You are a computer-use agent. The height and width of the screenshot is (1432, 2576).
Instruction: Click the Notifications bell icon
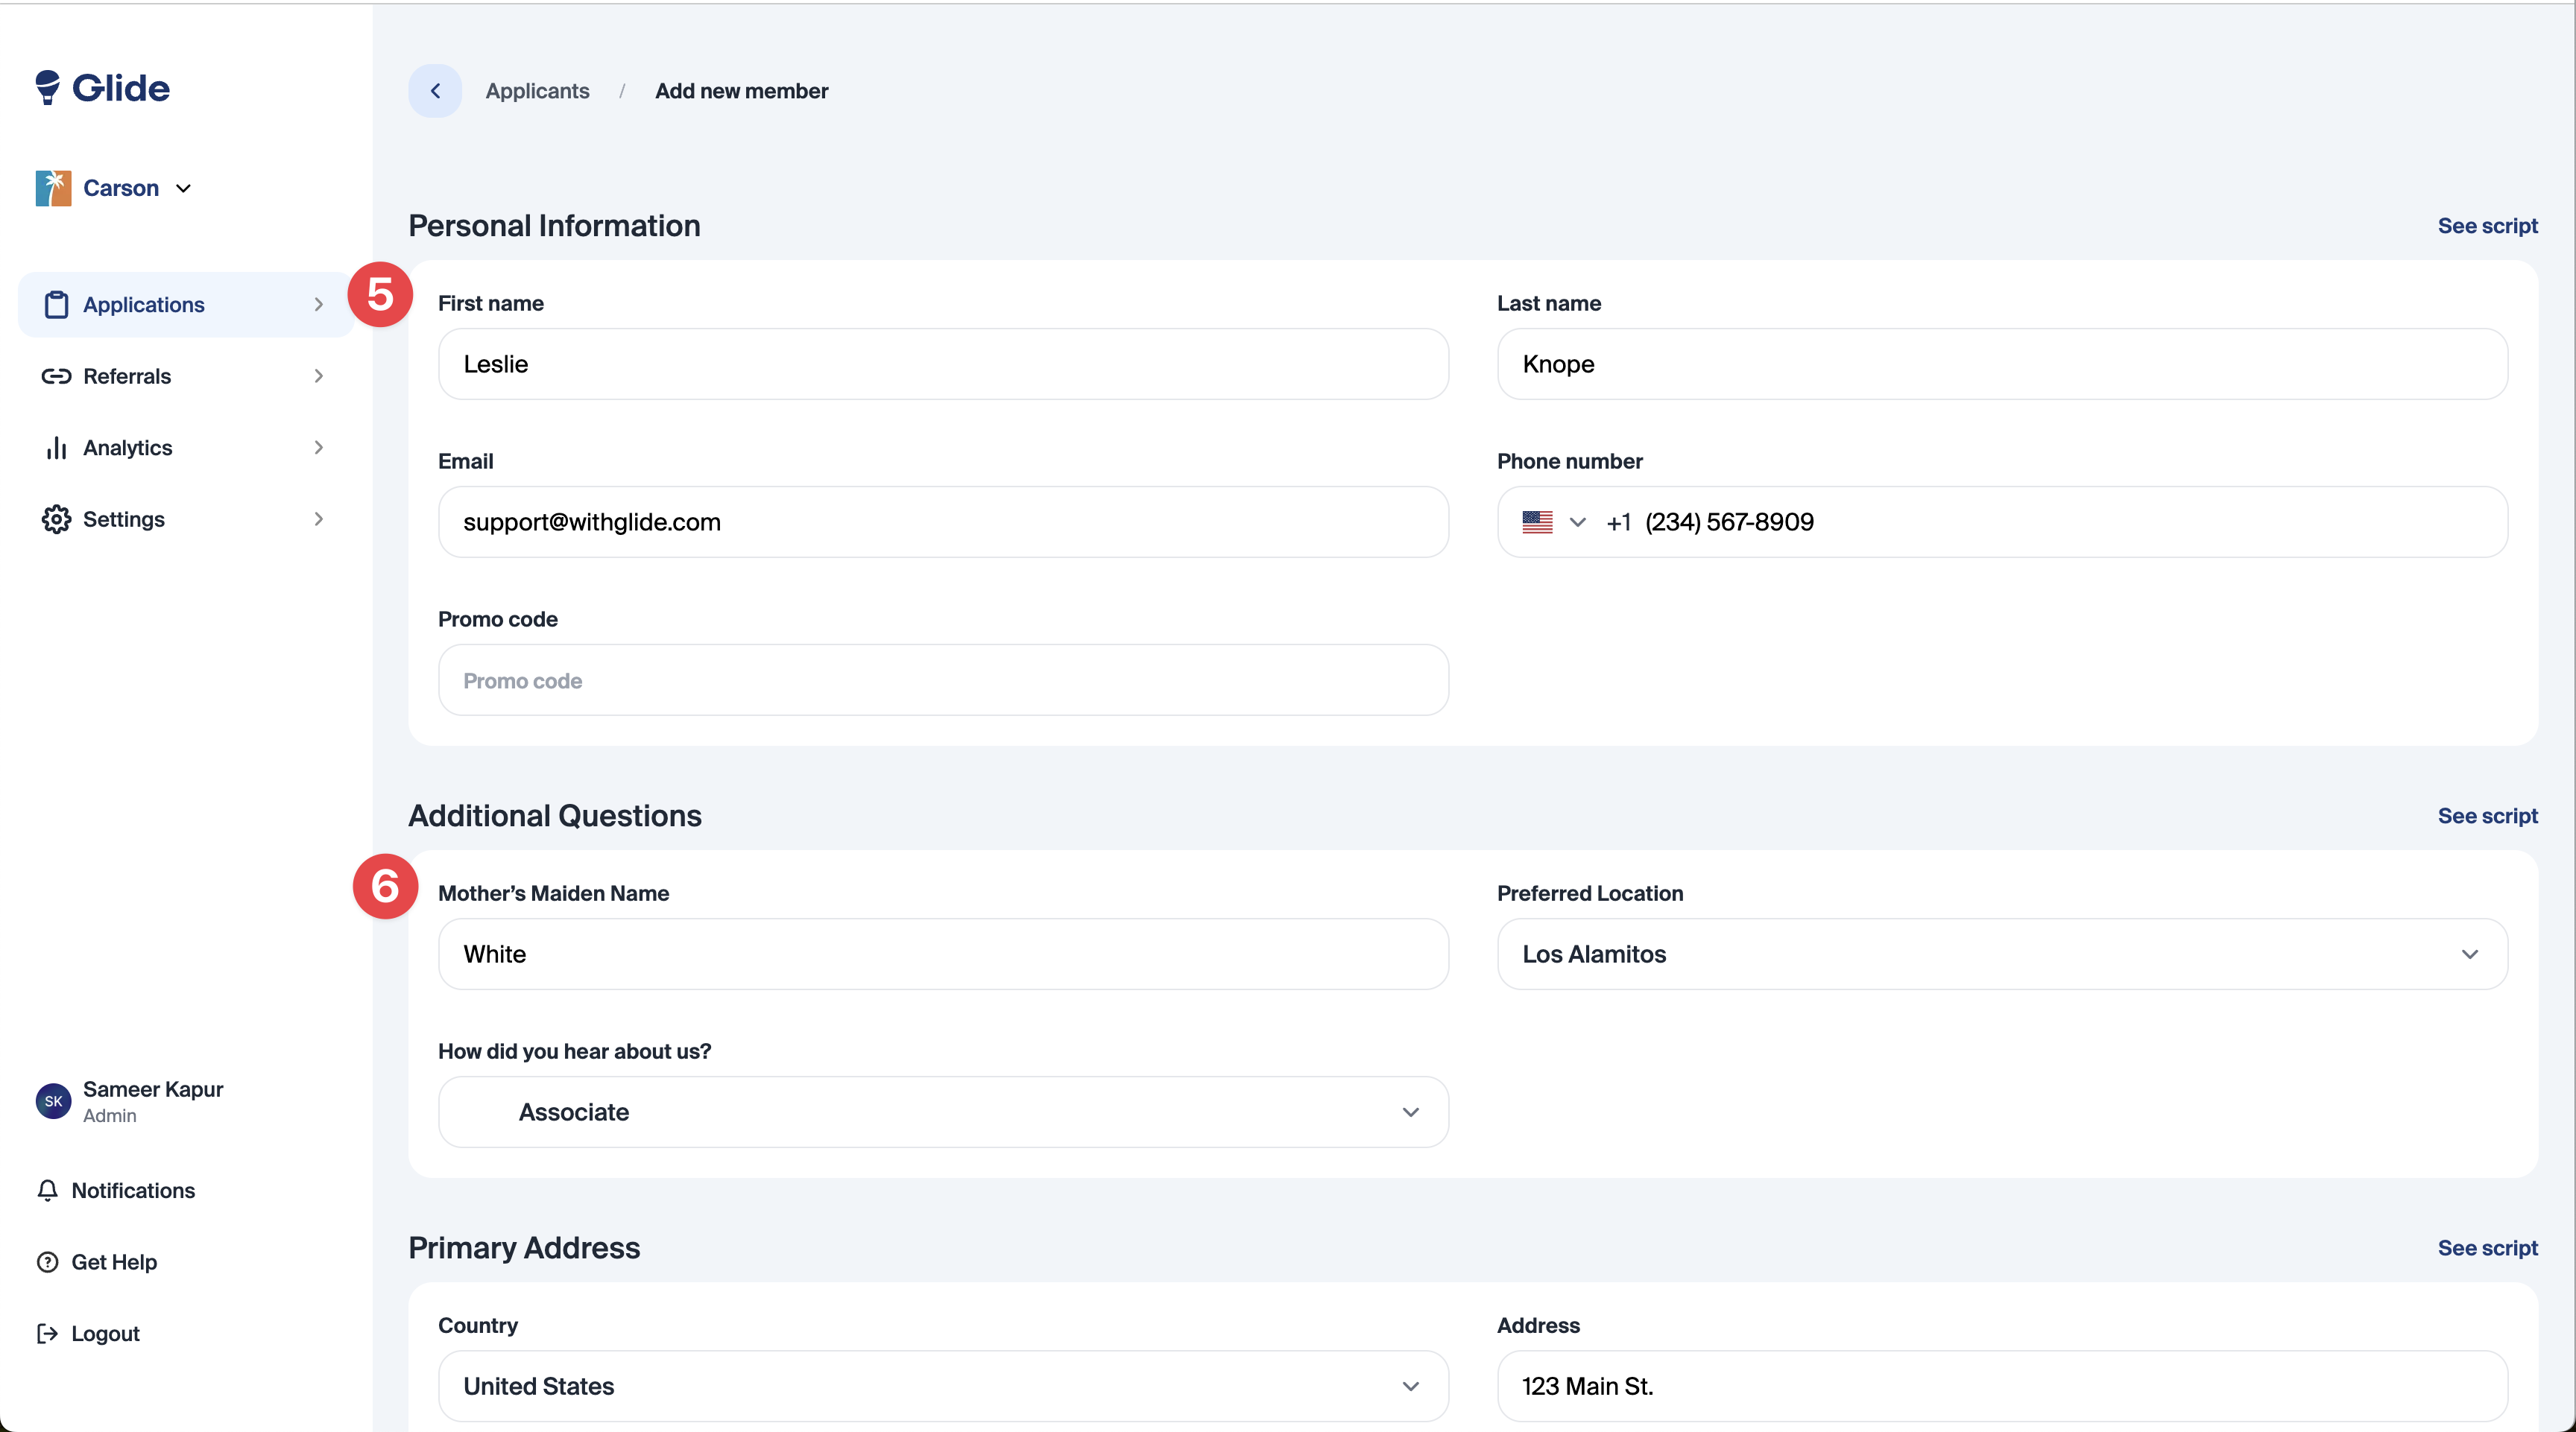(47, 1190)
